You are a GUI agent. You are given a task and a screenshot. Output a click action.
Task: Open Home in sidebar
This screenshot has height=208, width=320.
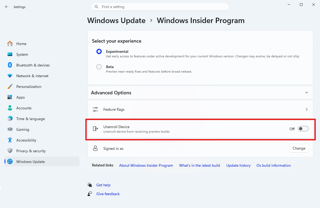(x=42, y=43)
